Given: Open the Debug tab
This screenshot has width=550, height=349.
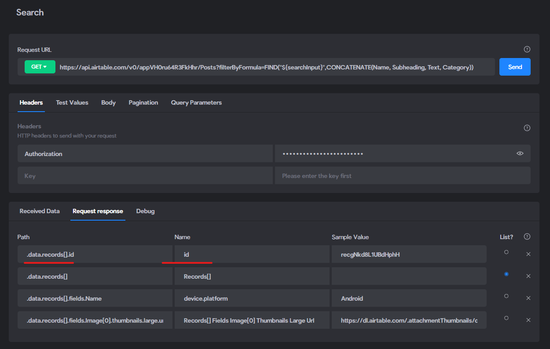Looking at the screenshot, I should [145, 211].
